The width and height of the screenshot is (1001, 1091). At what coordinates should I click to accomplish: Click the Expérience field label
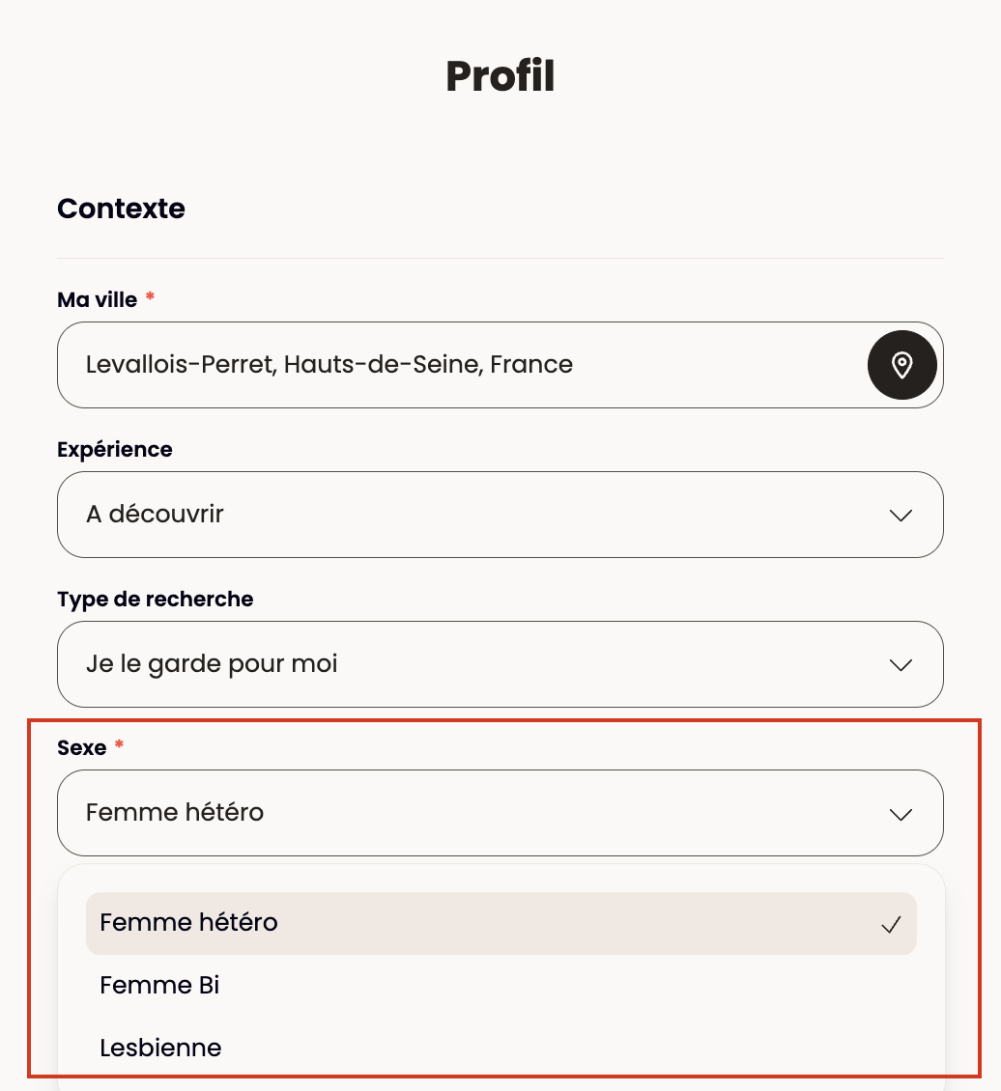click(x=115, y=450)
